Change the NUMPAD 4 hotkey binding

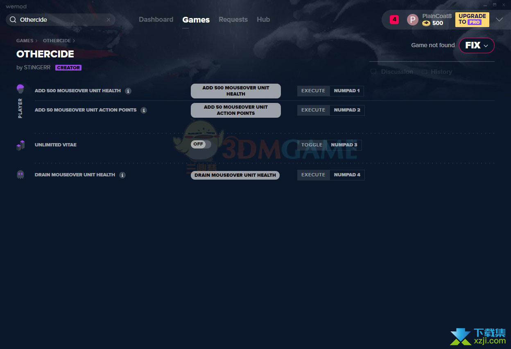(347, 175)
